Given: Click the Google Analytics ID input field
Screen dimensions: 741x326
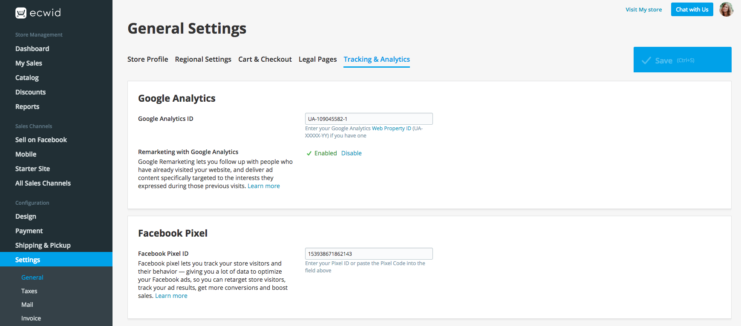Looking at the screenshot, I should coord(369,119).
